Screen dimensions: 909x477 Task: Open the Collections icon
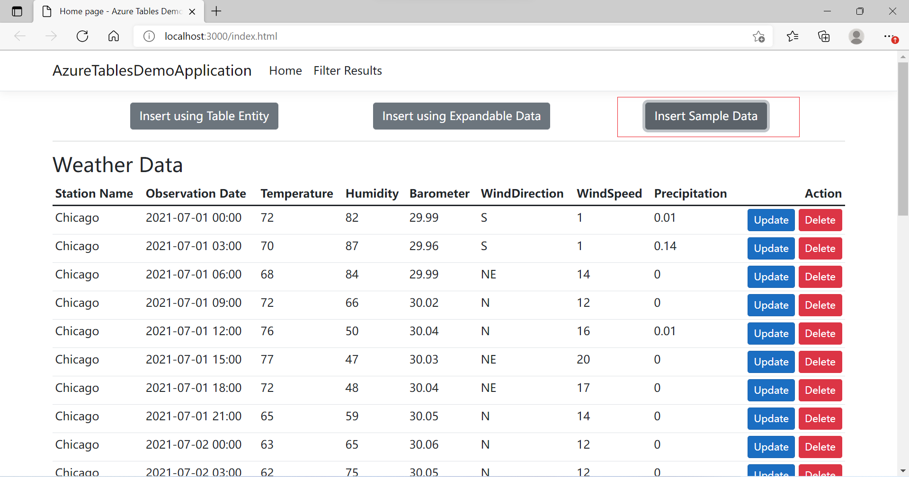tap(824, 36)
